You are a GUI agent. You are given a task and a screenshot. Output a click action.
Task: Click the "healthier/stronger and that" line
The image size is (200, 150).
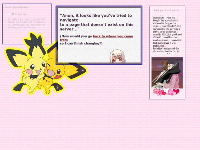166,49
